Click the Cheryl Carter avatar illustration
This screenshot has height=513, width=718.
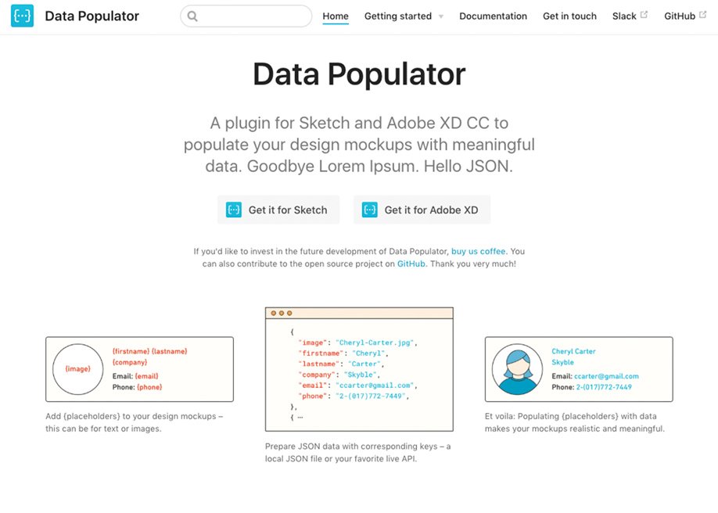518,369
